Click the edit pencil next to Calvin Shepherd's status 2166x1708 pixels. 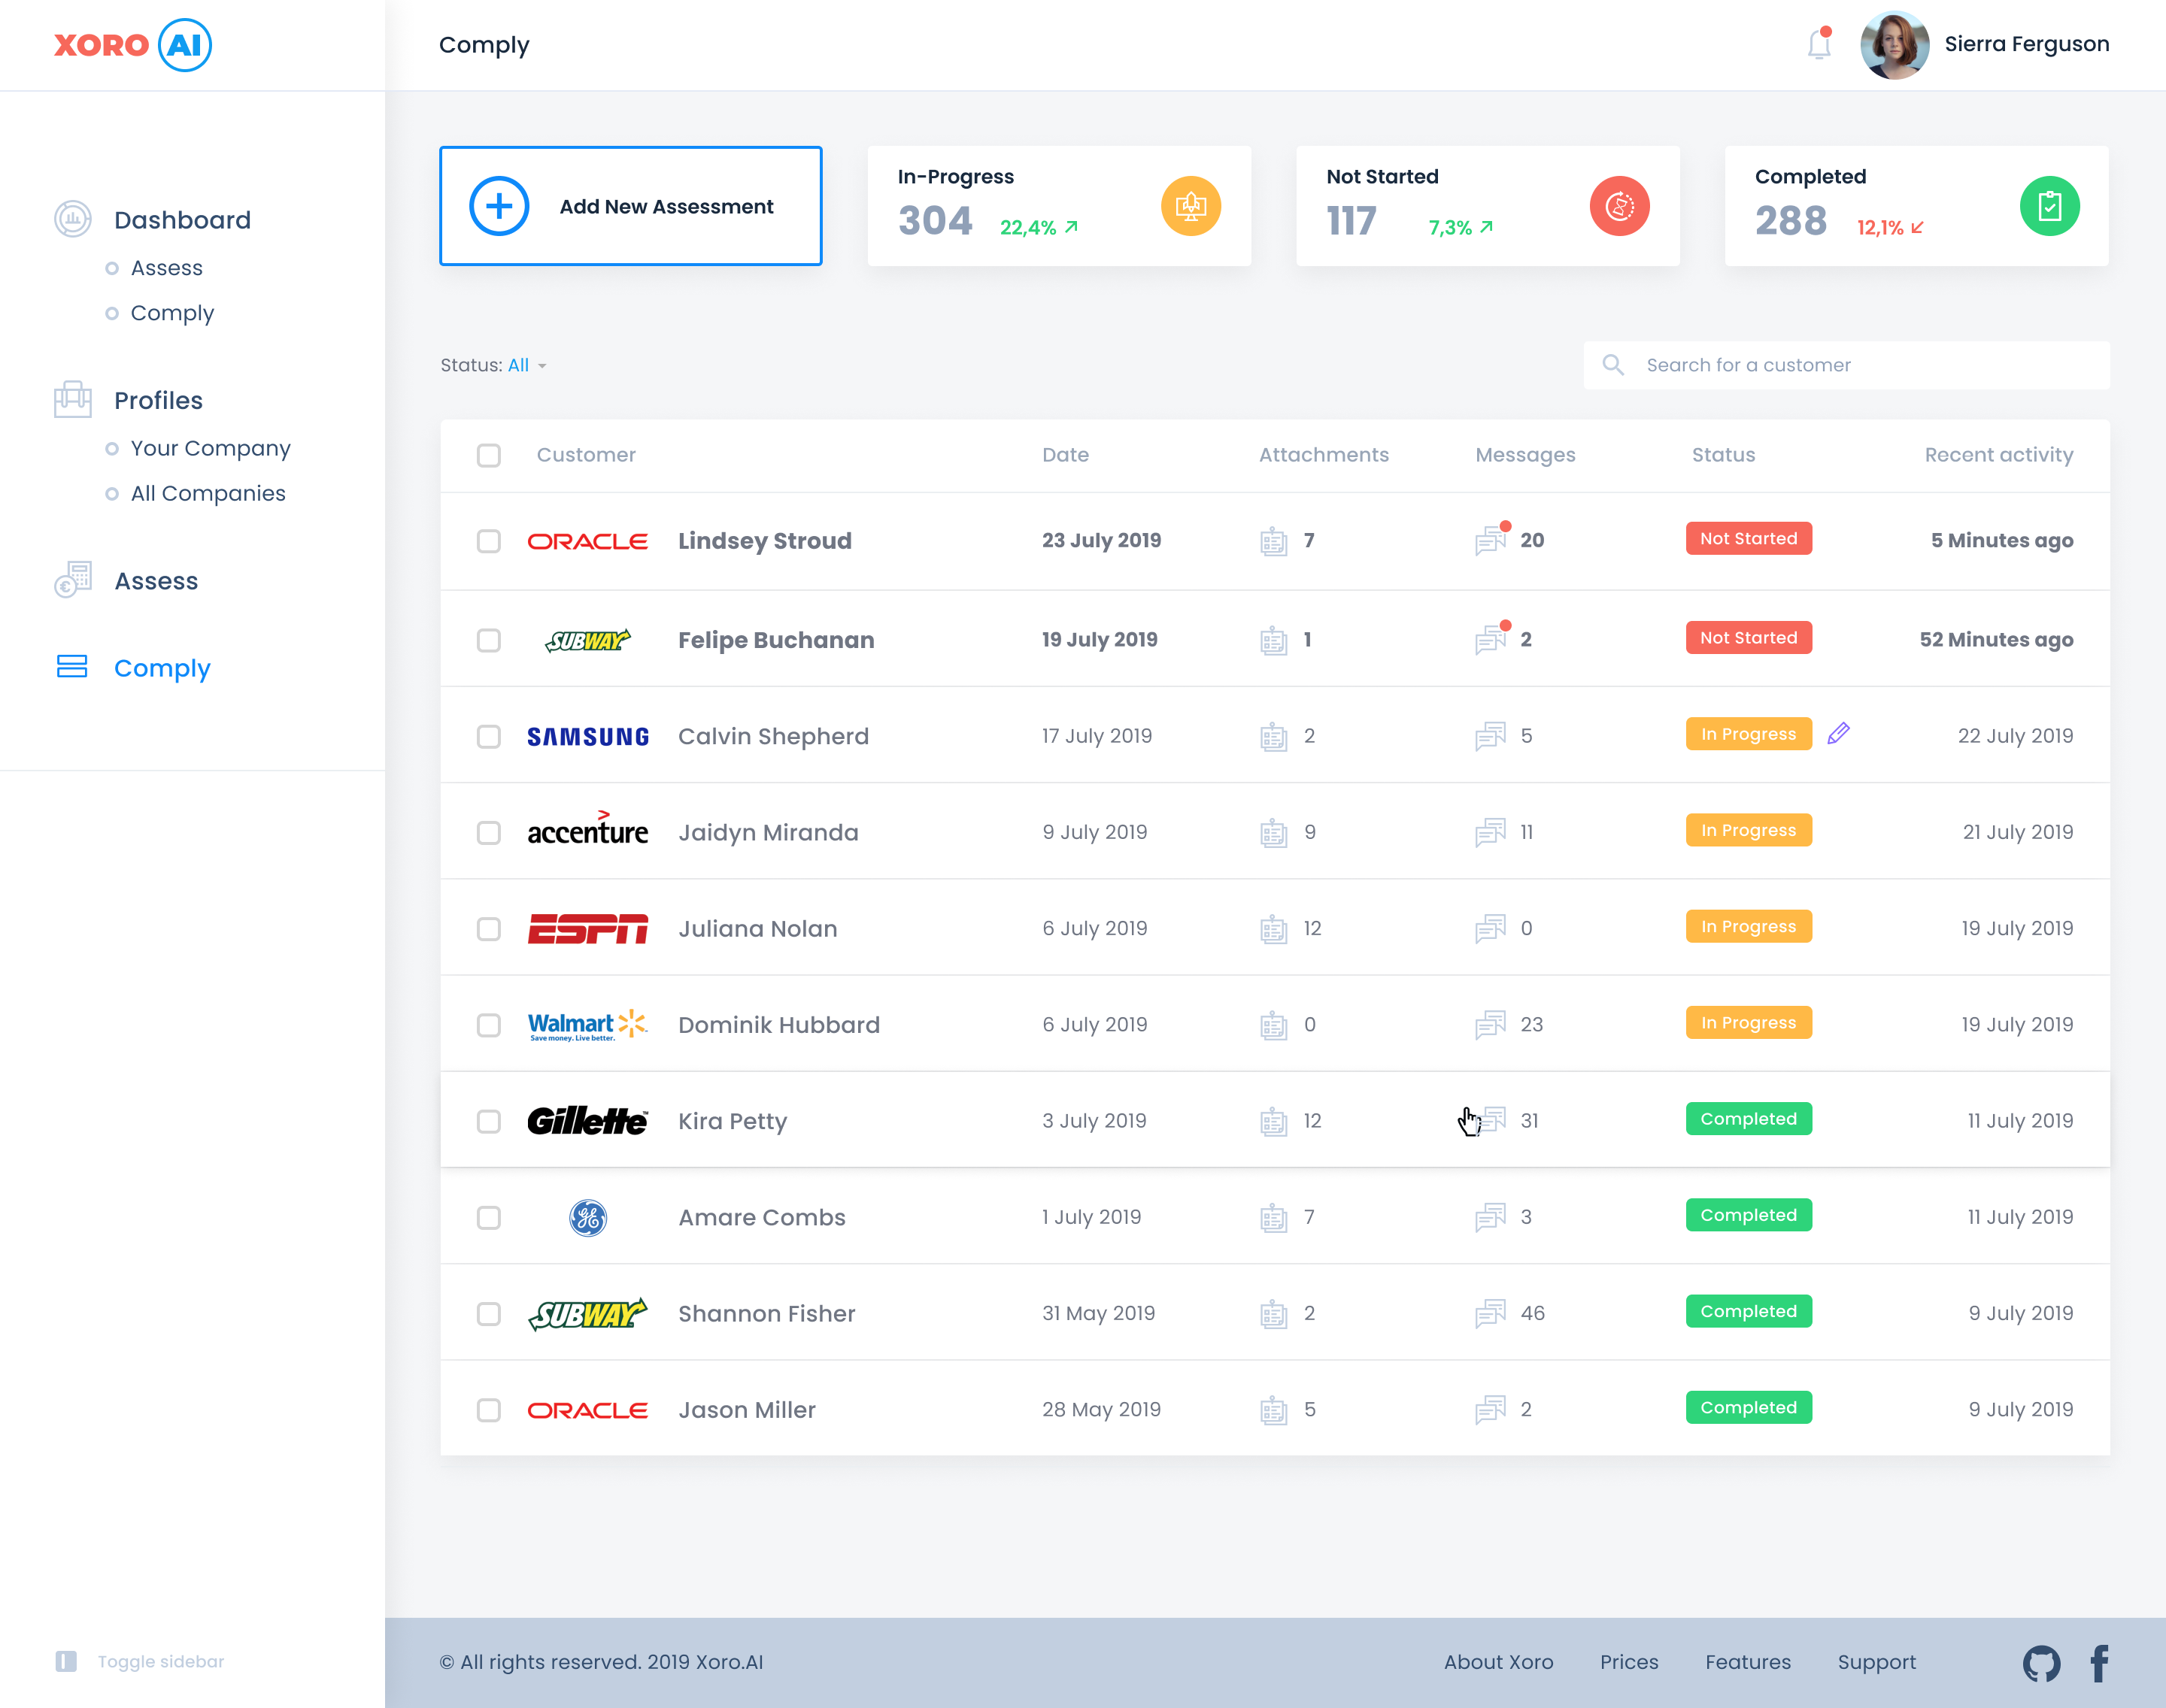(x=1839, y=733)
